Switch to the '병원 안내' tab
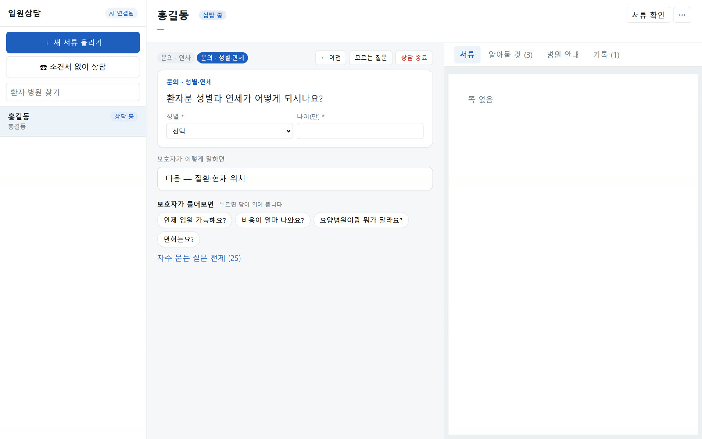This screenshot has height=439, width=702. [x=562, y=55]
